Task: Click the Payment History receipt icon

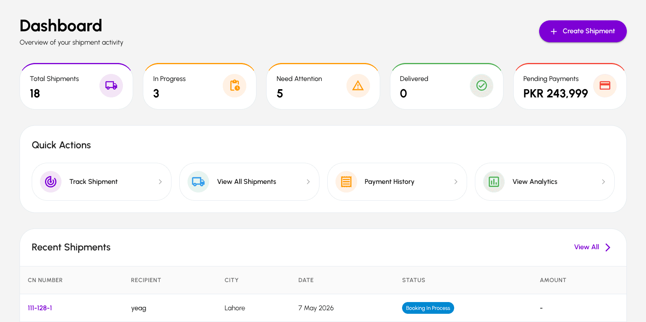Action: (346, 182)
